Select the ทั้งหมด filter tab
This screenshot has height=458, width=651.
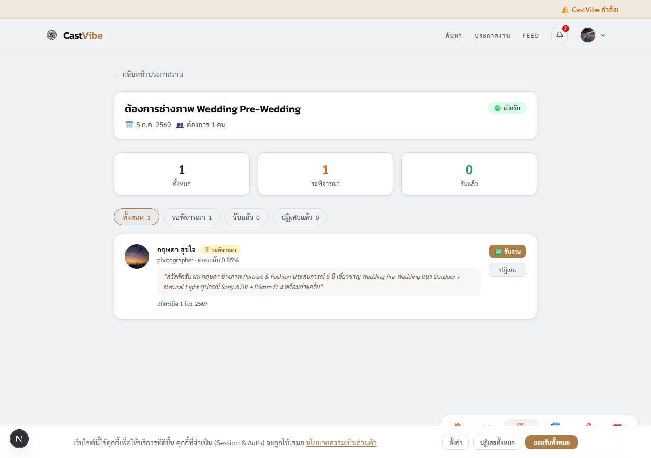click(x=136, y=217)
